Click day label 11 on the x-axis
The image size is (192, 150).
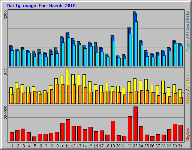[x=67, y=146]
